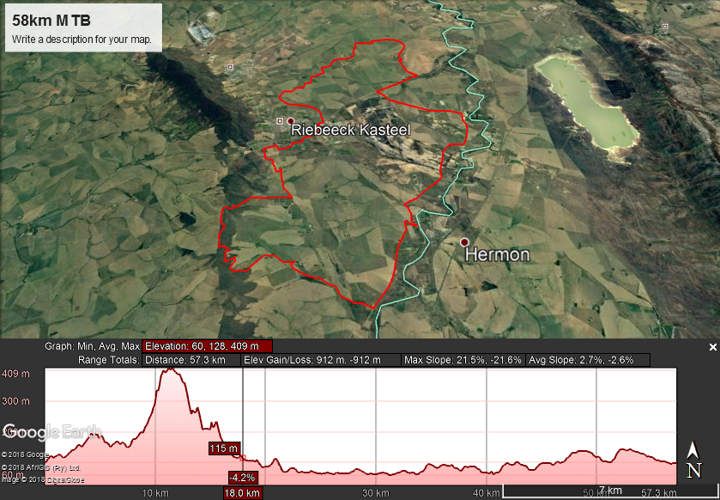This screenshot has height=500, width=720.
Task: Click the North compass arrow
Action: coord(694,450)
